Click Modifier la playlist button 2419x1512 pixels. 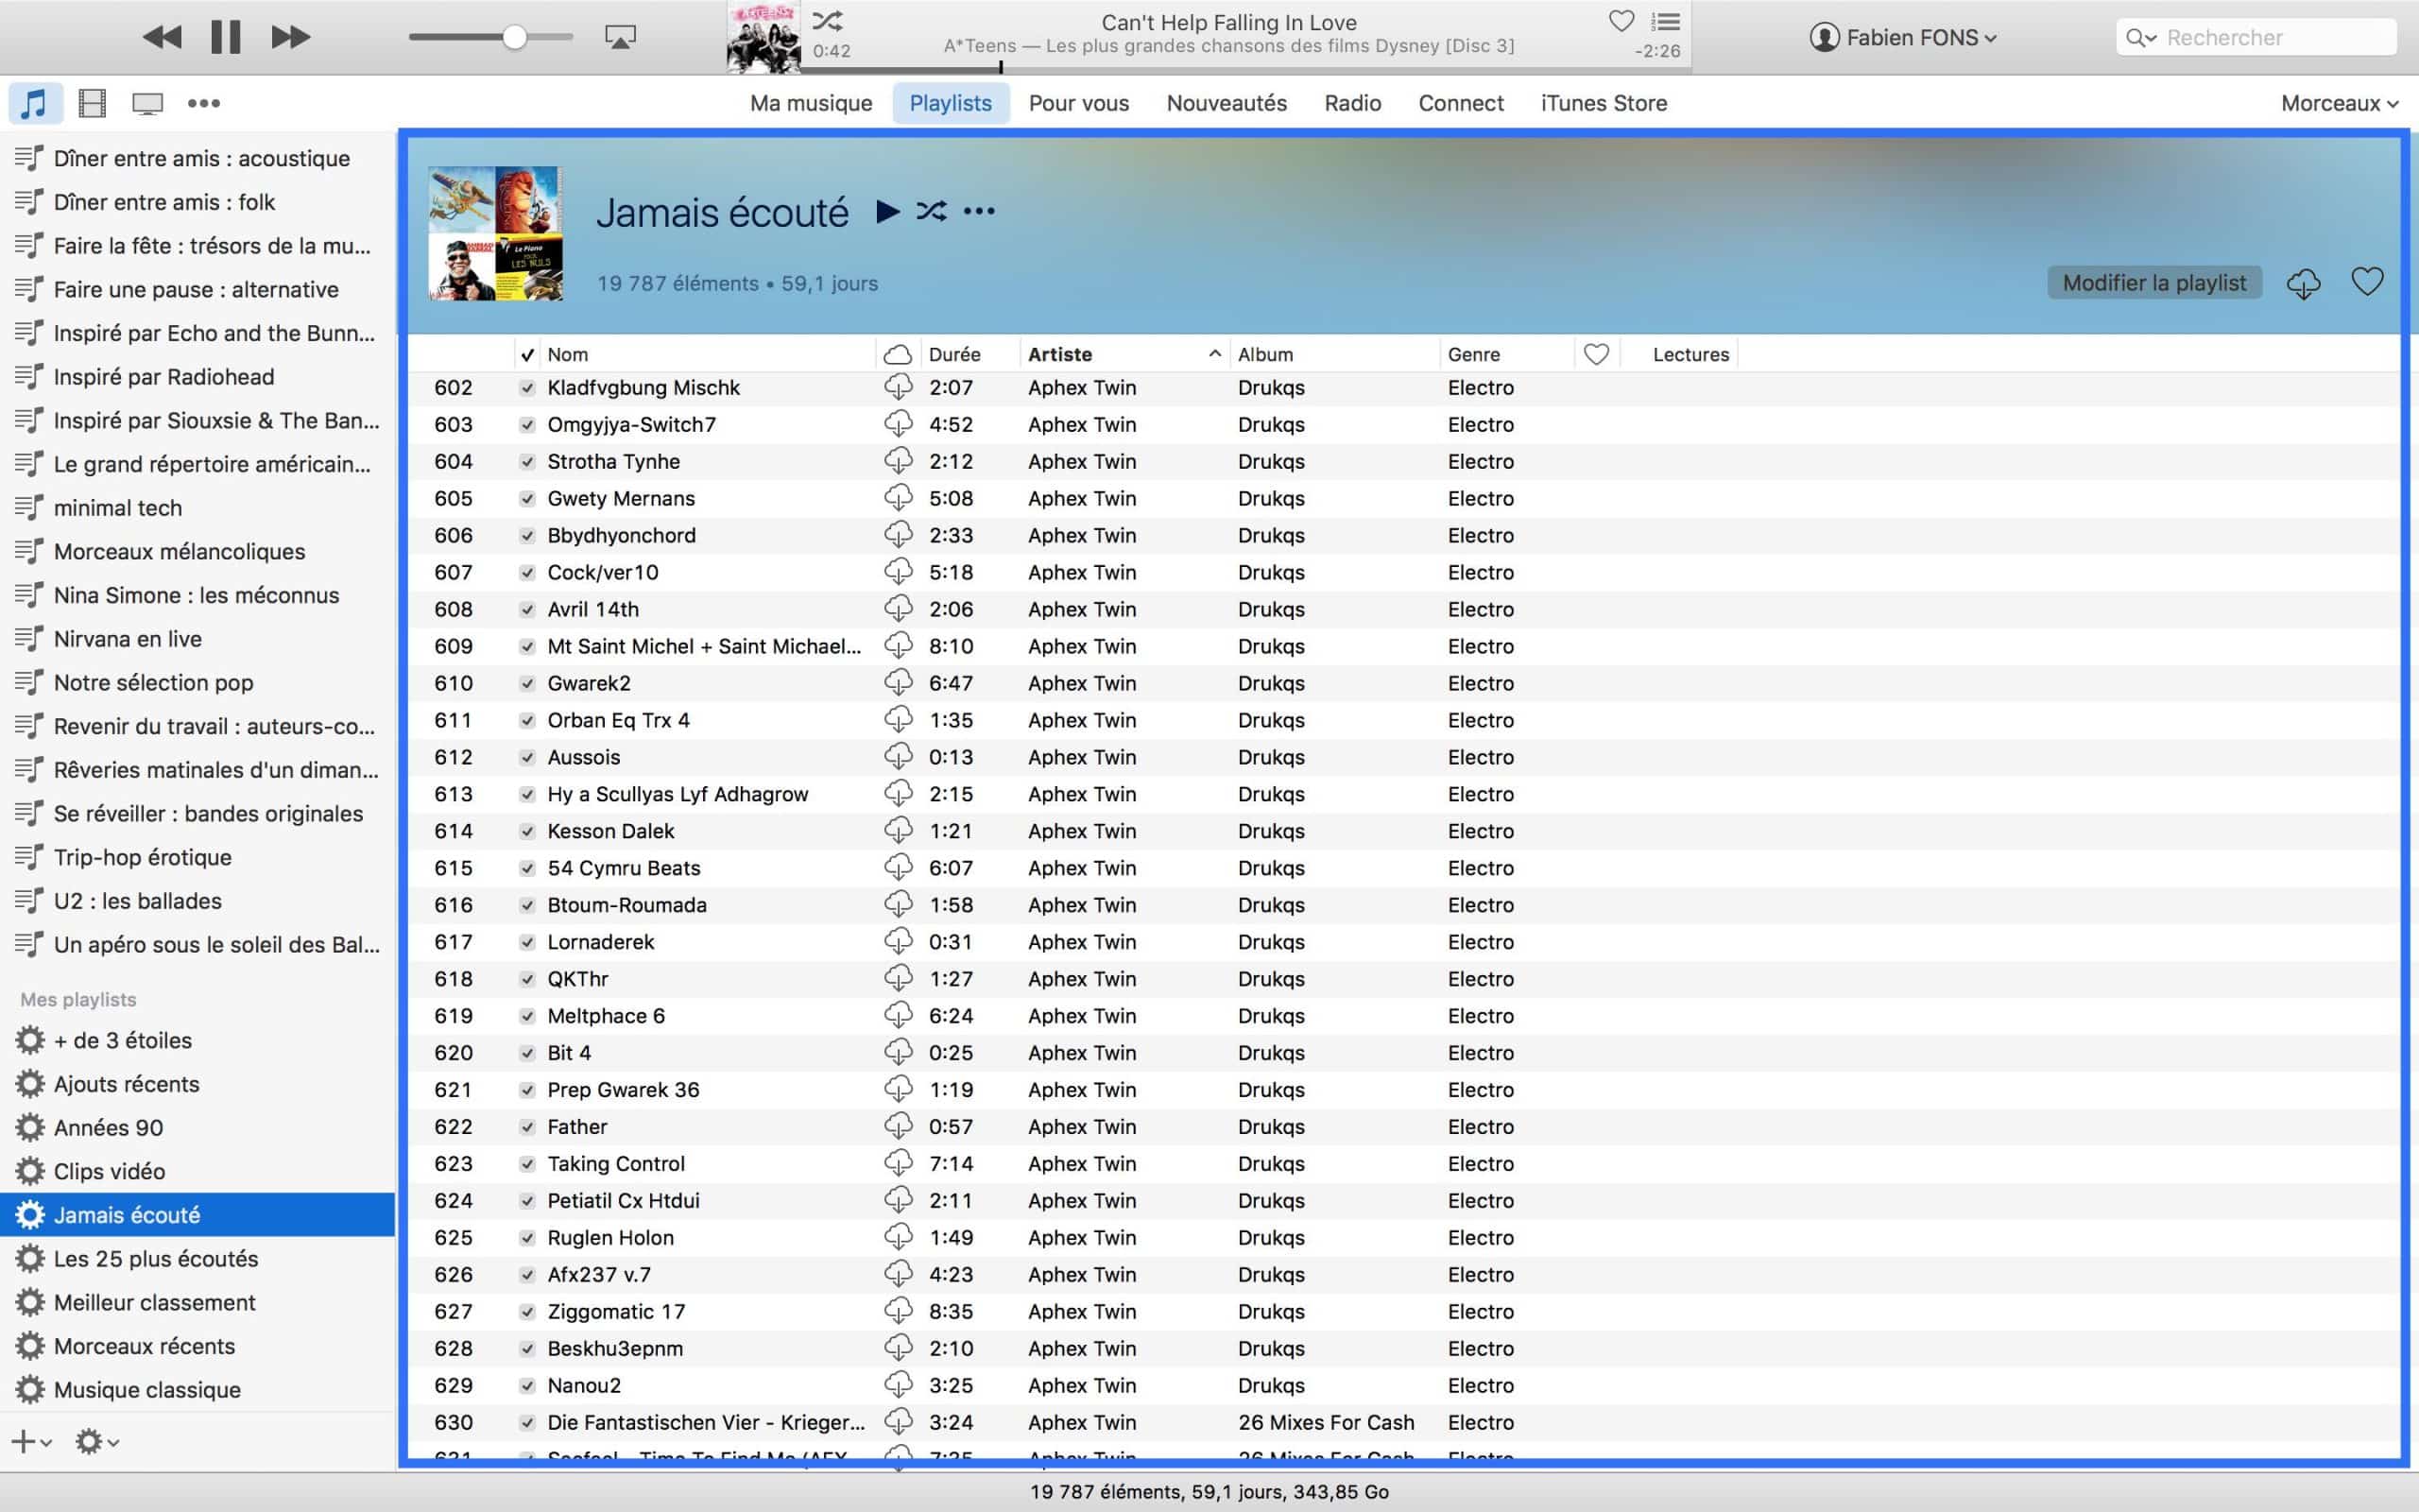click(x=2154, y=281)
